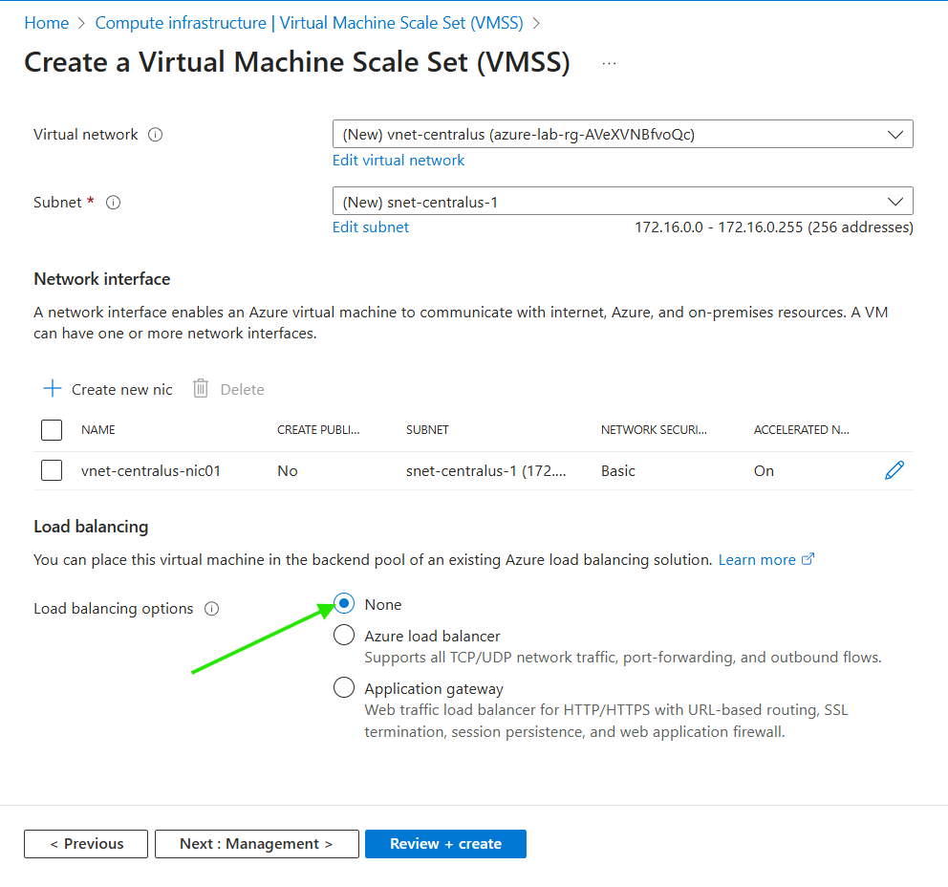Screen dimensions: 948x887
Task: Click the Edit virtual network link
Action: pyautogui.click(x=399, y=161)
